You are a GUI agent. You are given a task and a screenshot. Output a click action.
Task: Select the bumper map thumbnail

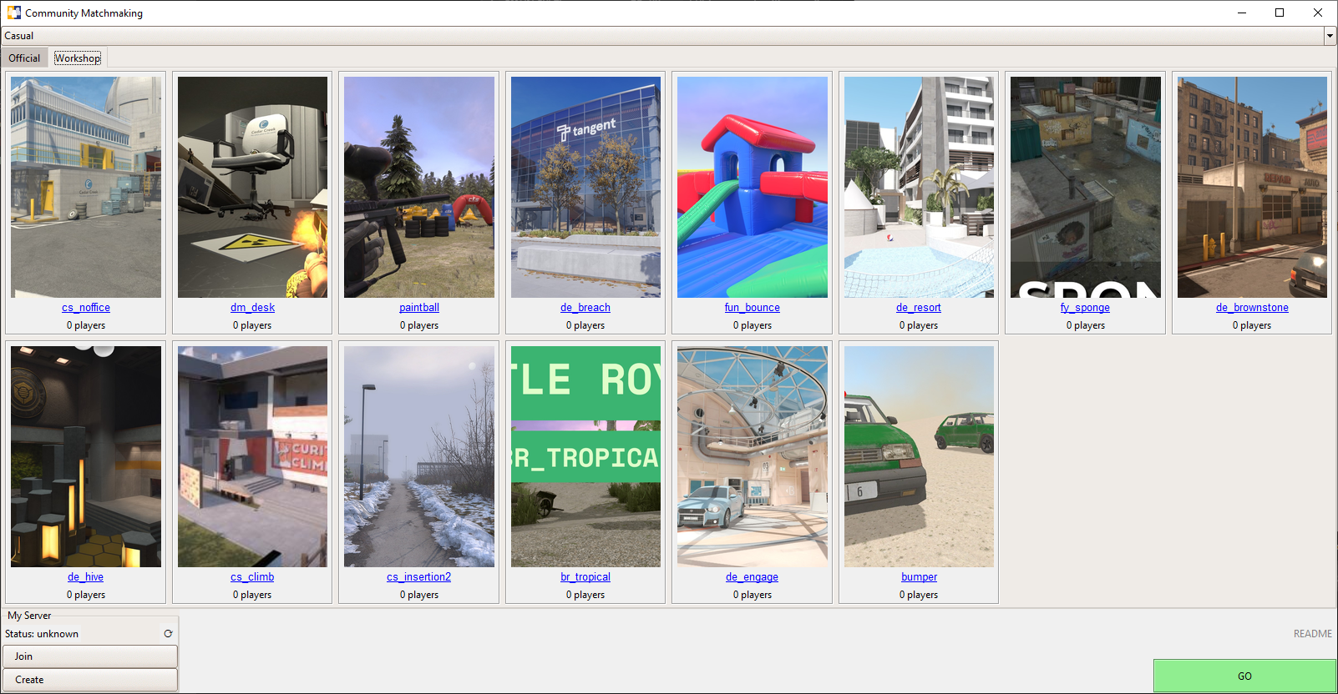click(919, 456)
